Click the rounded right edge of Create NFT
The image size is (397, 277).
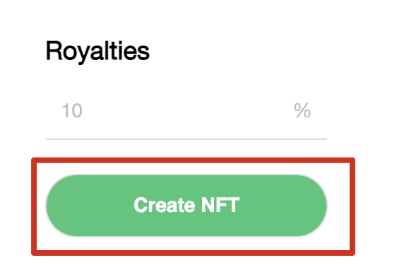click(319, 206)
